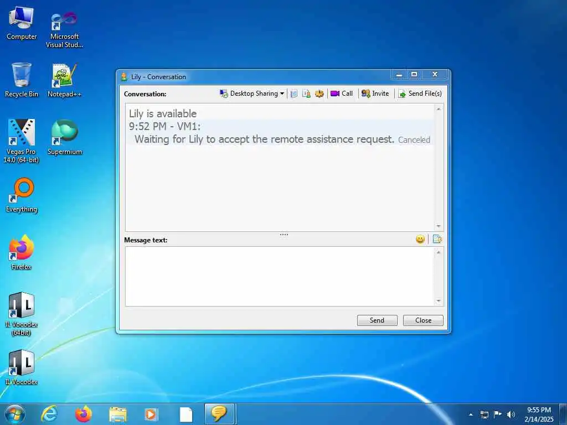Click the Close button at the bottom of the conversation
This screenshot has height=425, width=567.
pos(423,320)
